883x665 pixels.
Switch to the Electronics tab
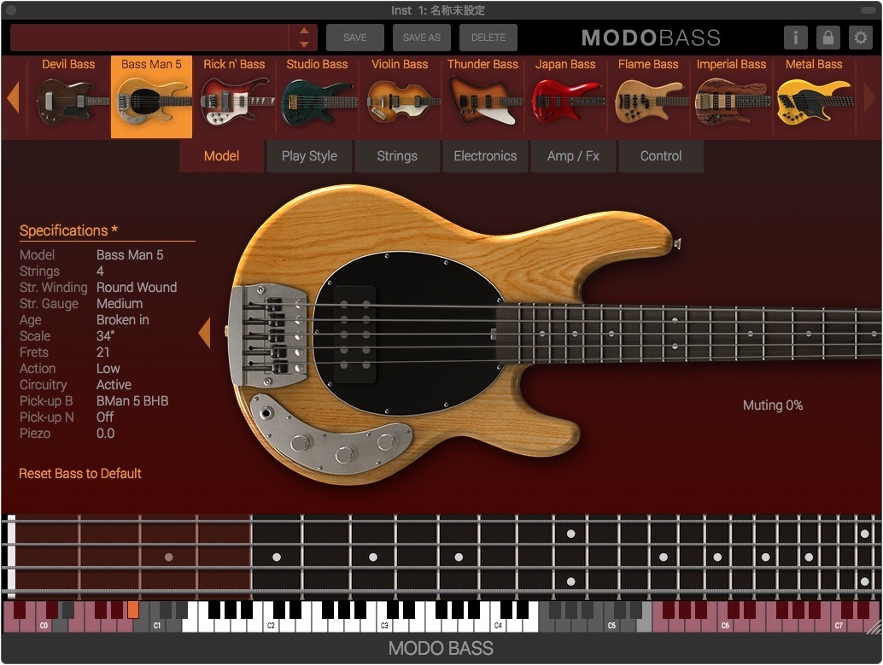(485, 156)
